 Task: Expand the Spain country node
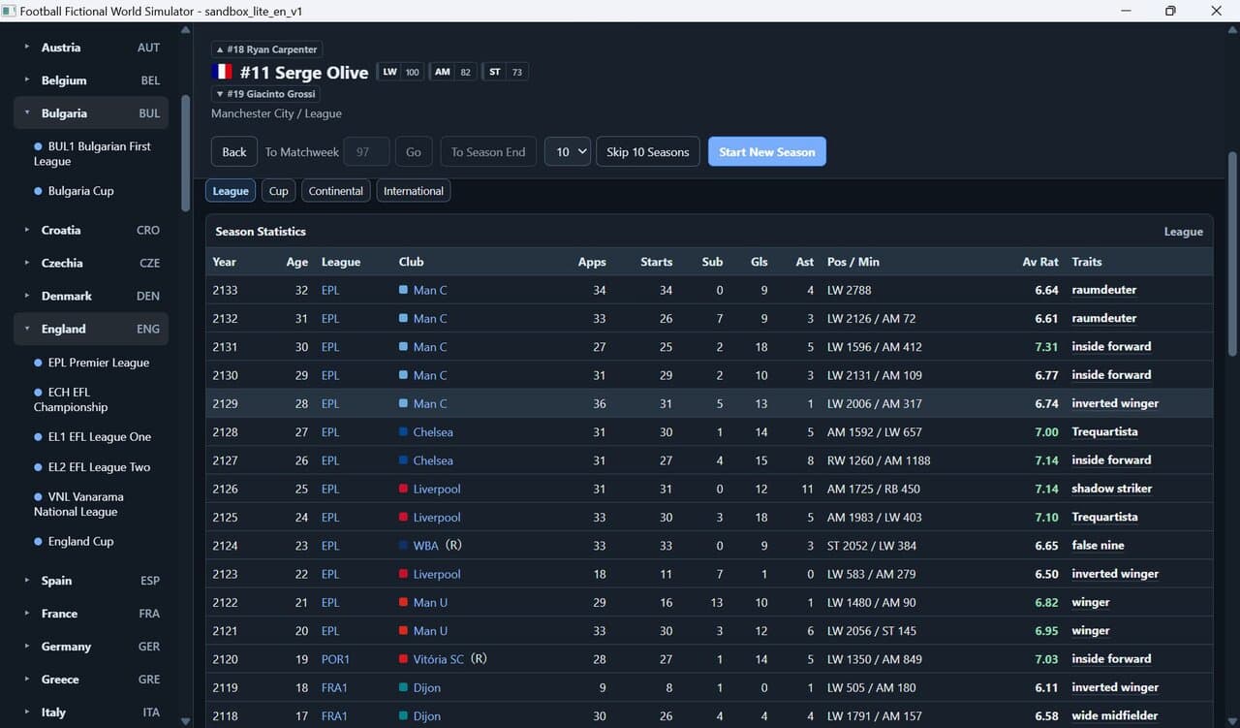pos(27,581)
